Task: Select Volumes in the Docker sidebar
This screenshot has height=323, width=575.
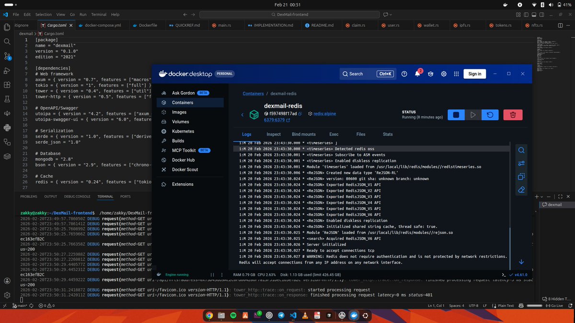Action: point(190,122)
